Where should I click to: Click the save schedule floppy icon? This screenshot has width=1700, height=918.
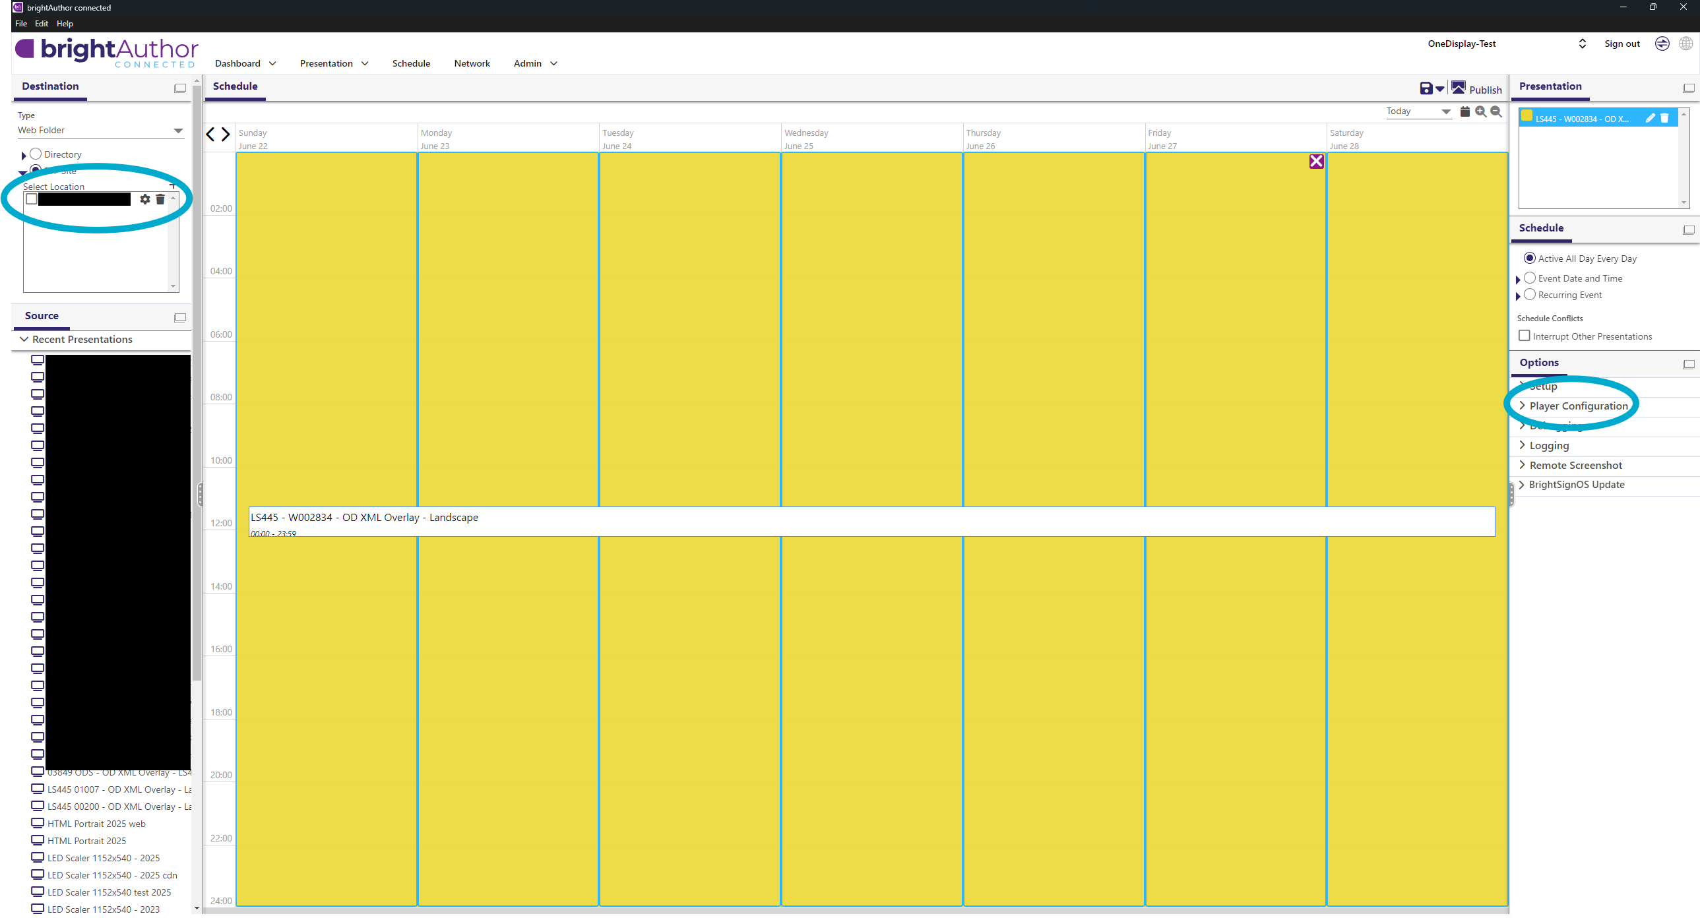pos(1426,88)
